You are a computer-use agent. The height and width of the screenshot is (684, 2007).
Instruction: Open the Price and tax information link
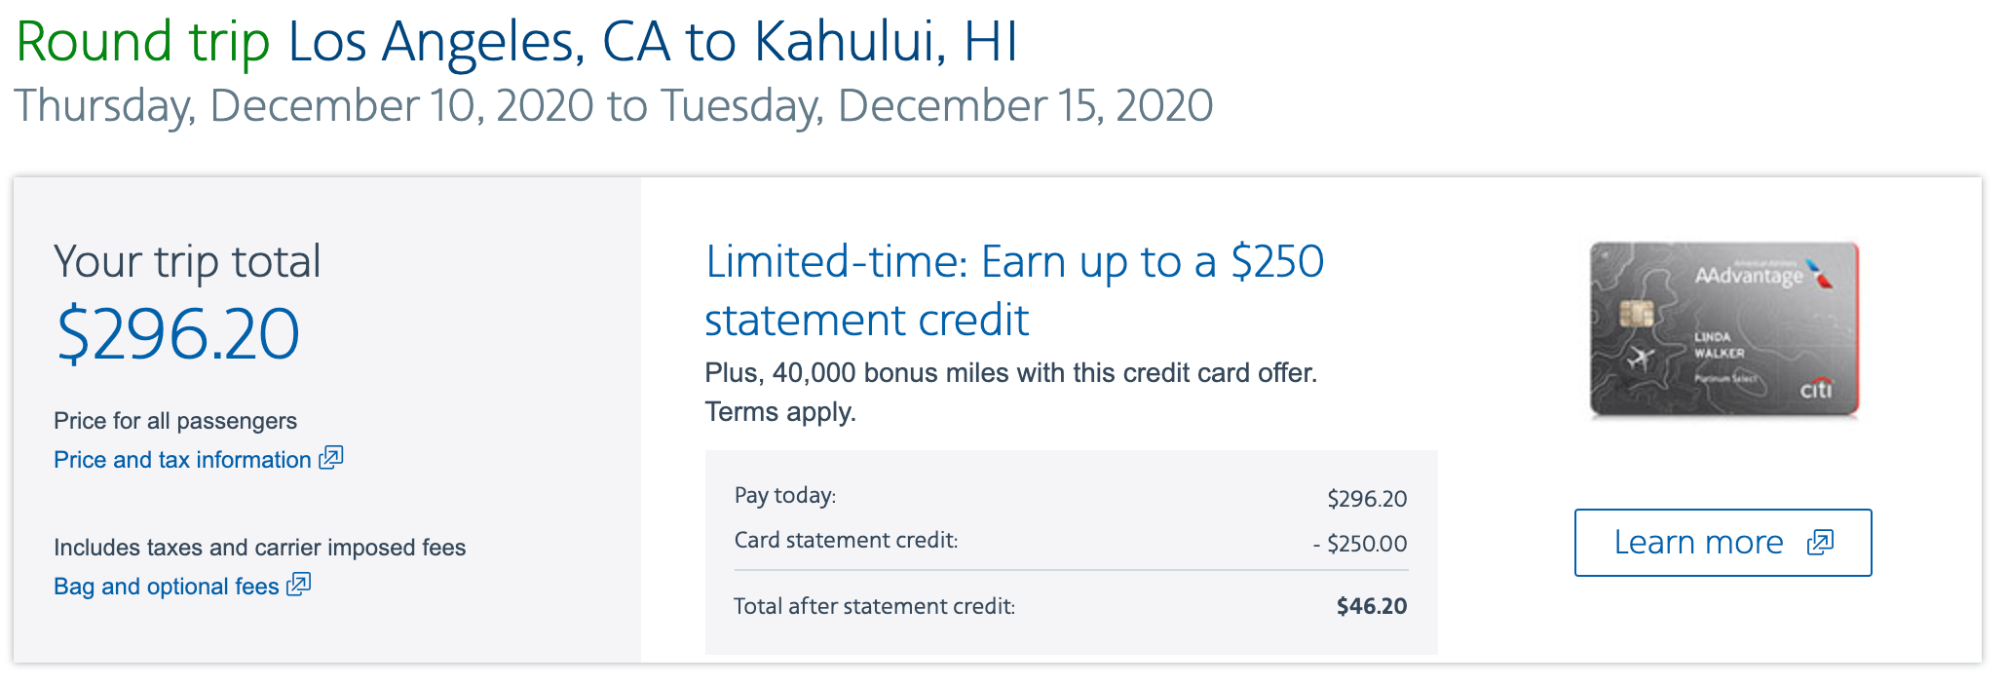point(182,460)
